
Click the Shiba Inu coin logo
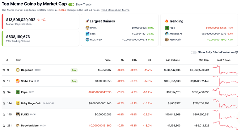[x=18, y=81]
